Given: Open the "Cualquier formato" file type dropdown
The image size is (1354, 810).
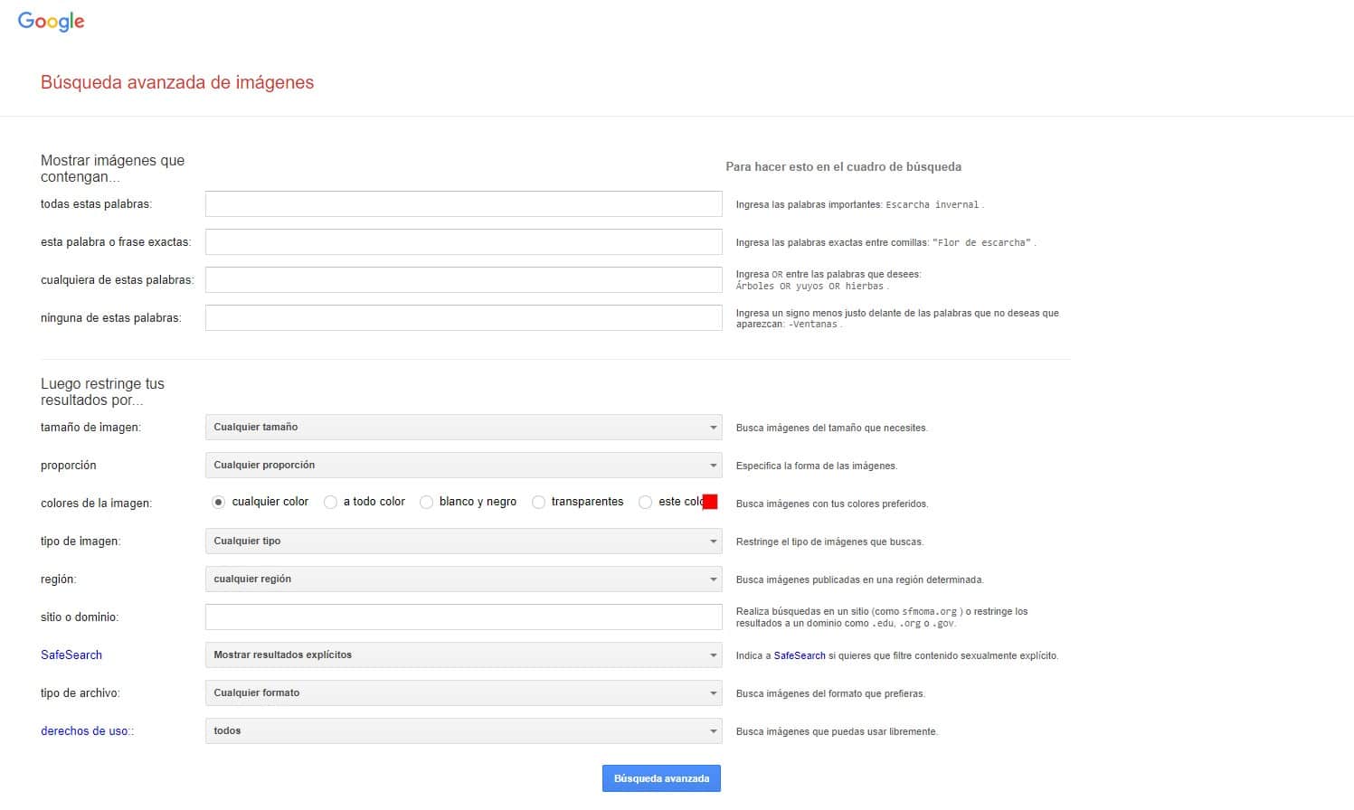Looking at the screenshot, I should coord(463,692).
